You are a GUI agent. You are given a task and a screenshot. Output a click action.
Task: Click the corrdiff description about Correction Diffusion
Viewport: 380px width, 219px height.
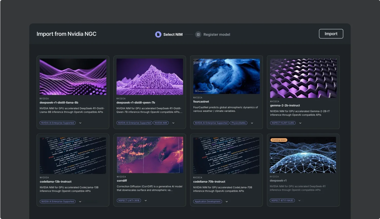149,188
